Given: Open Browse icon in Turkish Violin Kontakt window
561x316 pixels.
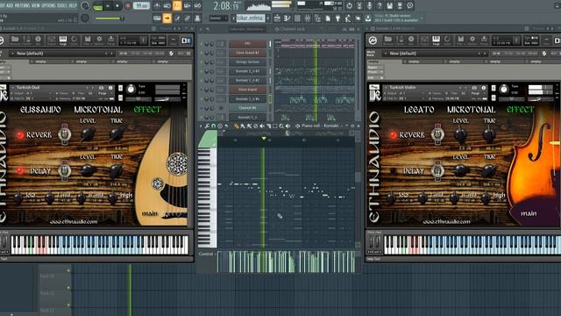Looking at the screenshot, I should tap(387, 40).
